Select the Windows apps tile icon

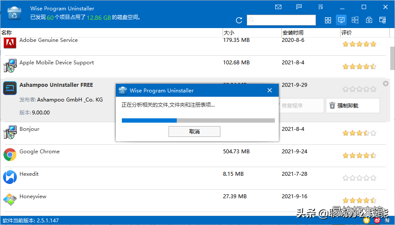(355, 20)
